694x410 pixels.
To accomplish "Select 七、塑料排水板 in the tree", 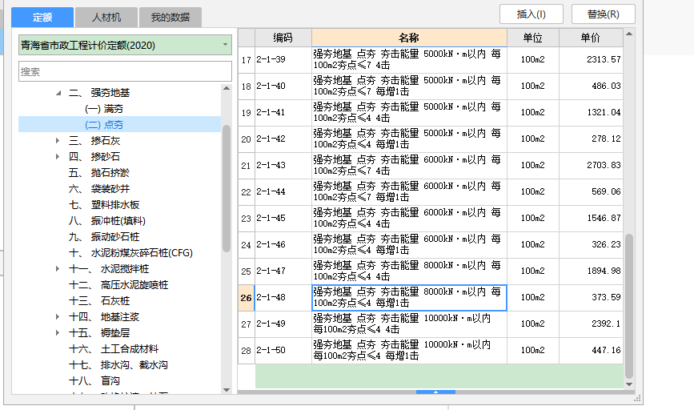I will click(x=104, y=204).
